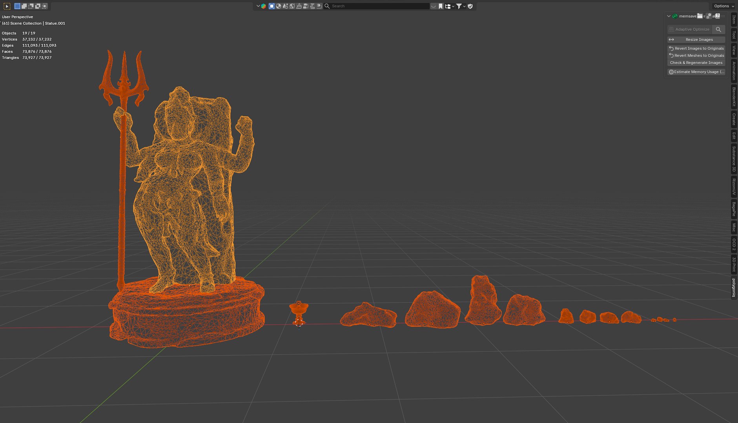Image resolution: width=738 pixels, height=423 pixels.
Task: Choose the Invert selection mode
Action: pos(38,6)
